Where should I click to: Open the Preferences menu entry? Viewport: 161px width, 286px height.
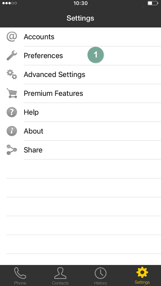80,56
